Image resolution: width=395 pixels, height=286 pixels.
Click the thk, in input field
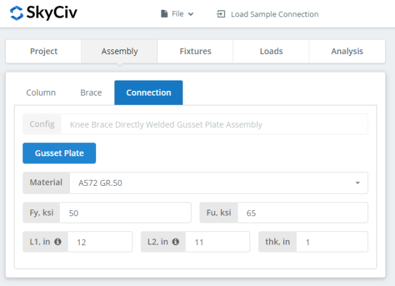click(x=332, y=242)
